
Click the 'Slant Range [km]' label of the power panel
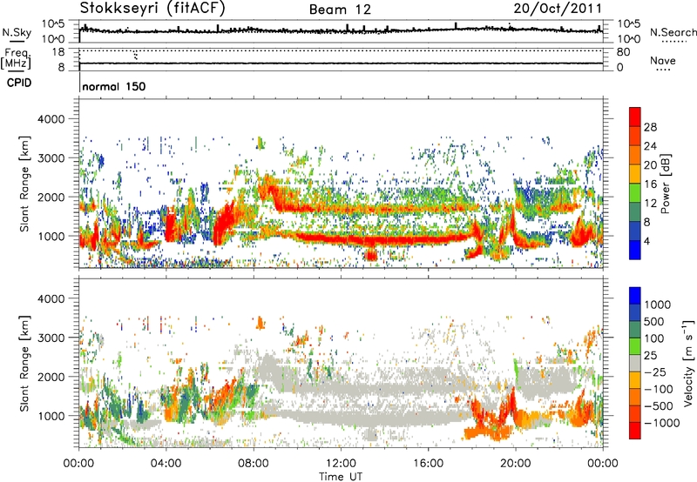24,184
